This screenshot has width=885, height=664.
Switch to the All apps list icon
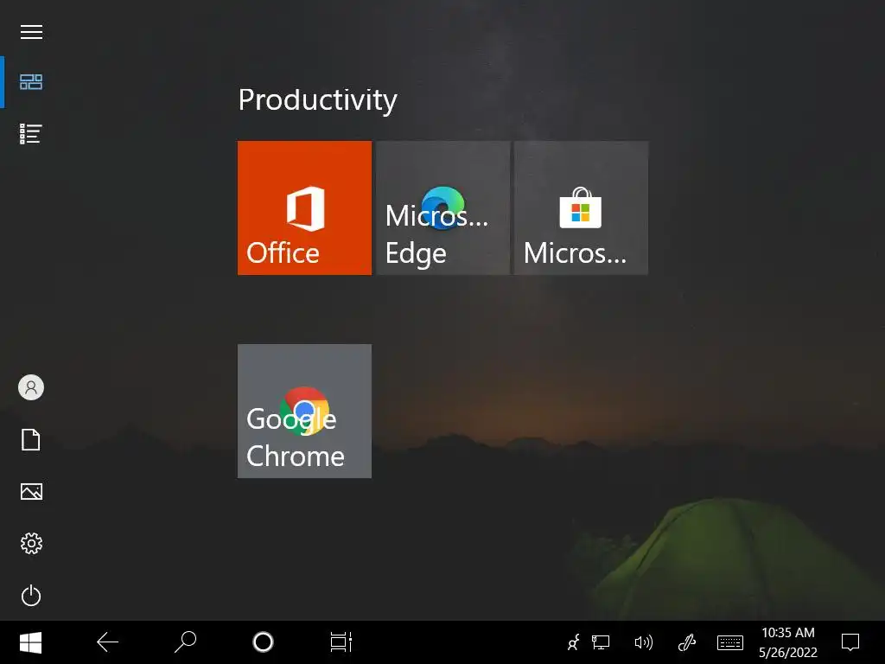[31, 134]
